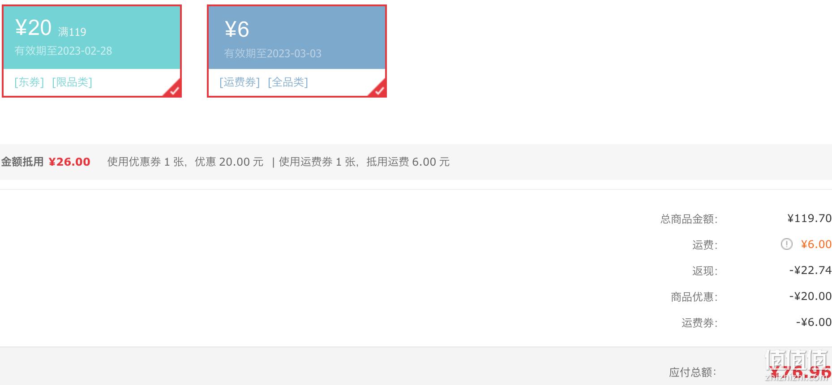The width and height of the screenshot is (832, 385).
Task: Deselect the ¥6 shipping coupon checkmark
Action: click(379, 90)
